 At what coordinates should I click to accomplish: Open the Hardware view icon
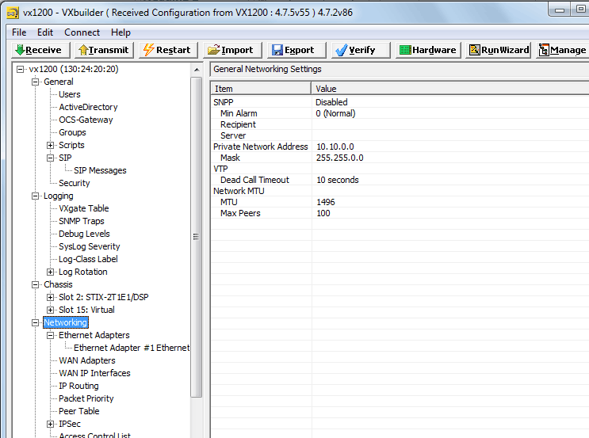tap(404, 50)
